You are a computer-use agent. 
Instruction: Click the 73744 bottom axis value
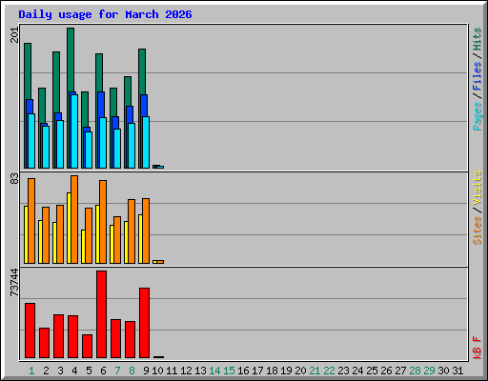(14, 283)
